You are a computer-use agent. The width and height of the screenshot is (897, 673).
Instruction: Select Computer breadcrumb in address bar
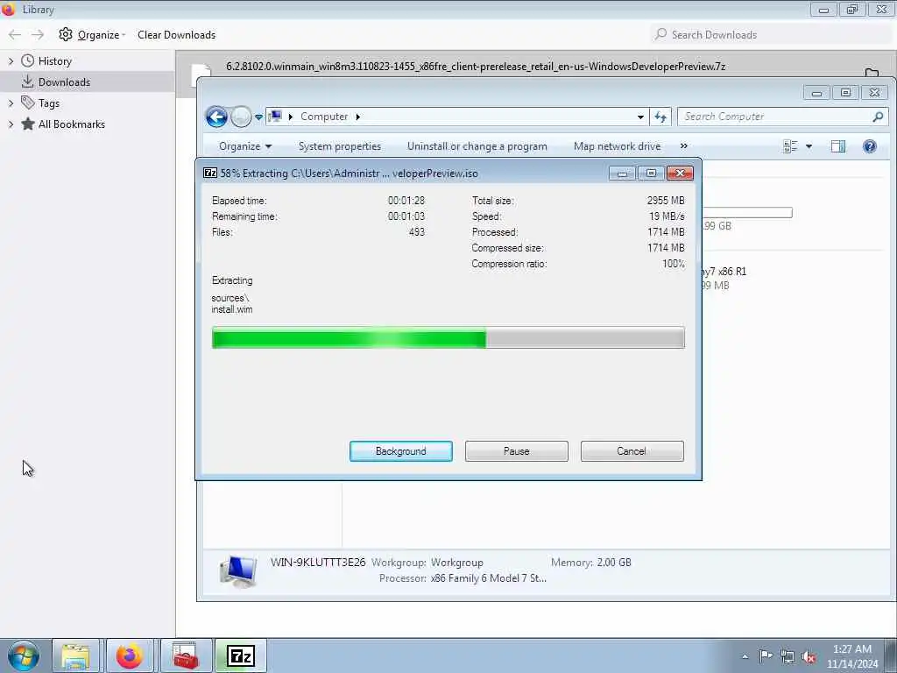[x=324, y=117]
